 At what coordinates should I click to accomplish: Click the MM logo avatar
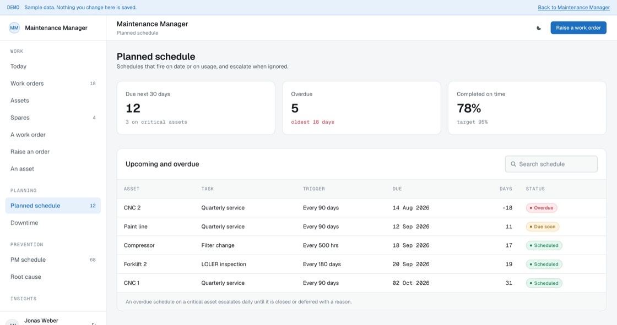coord(14,28)
